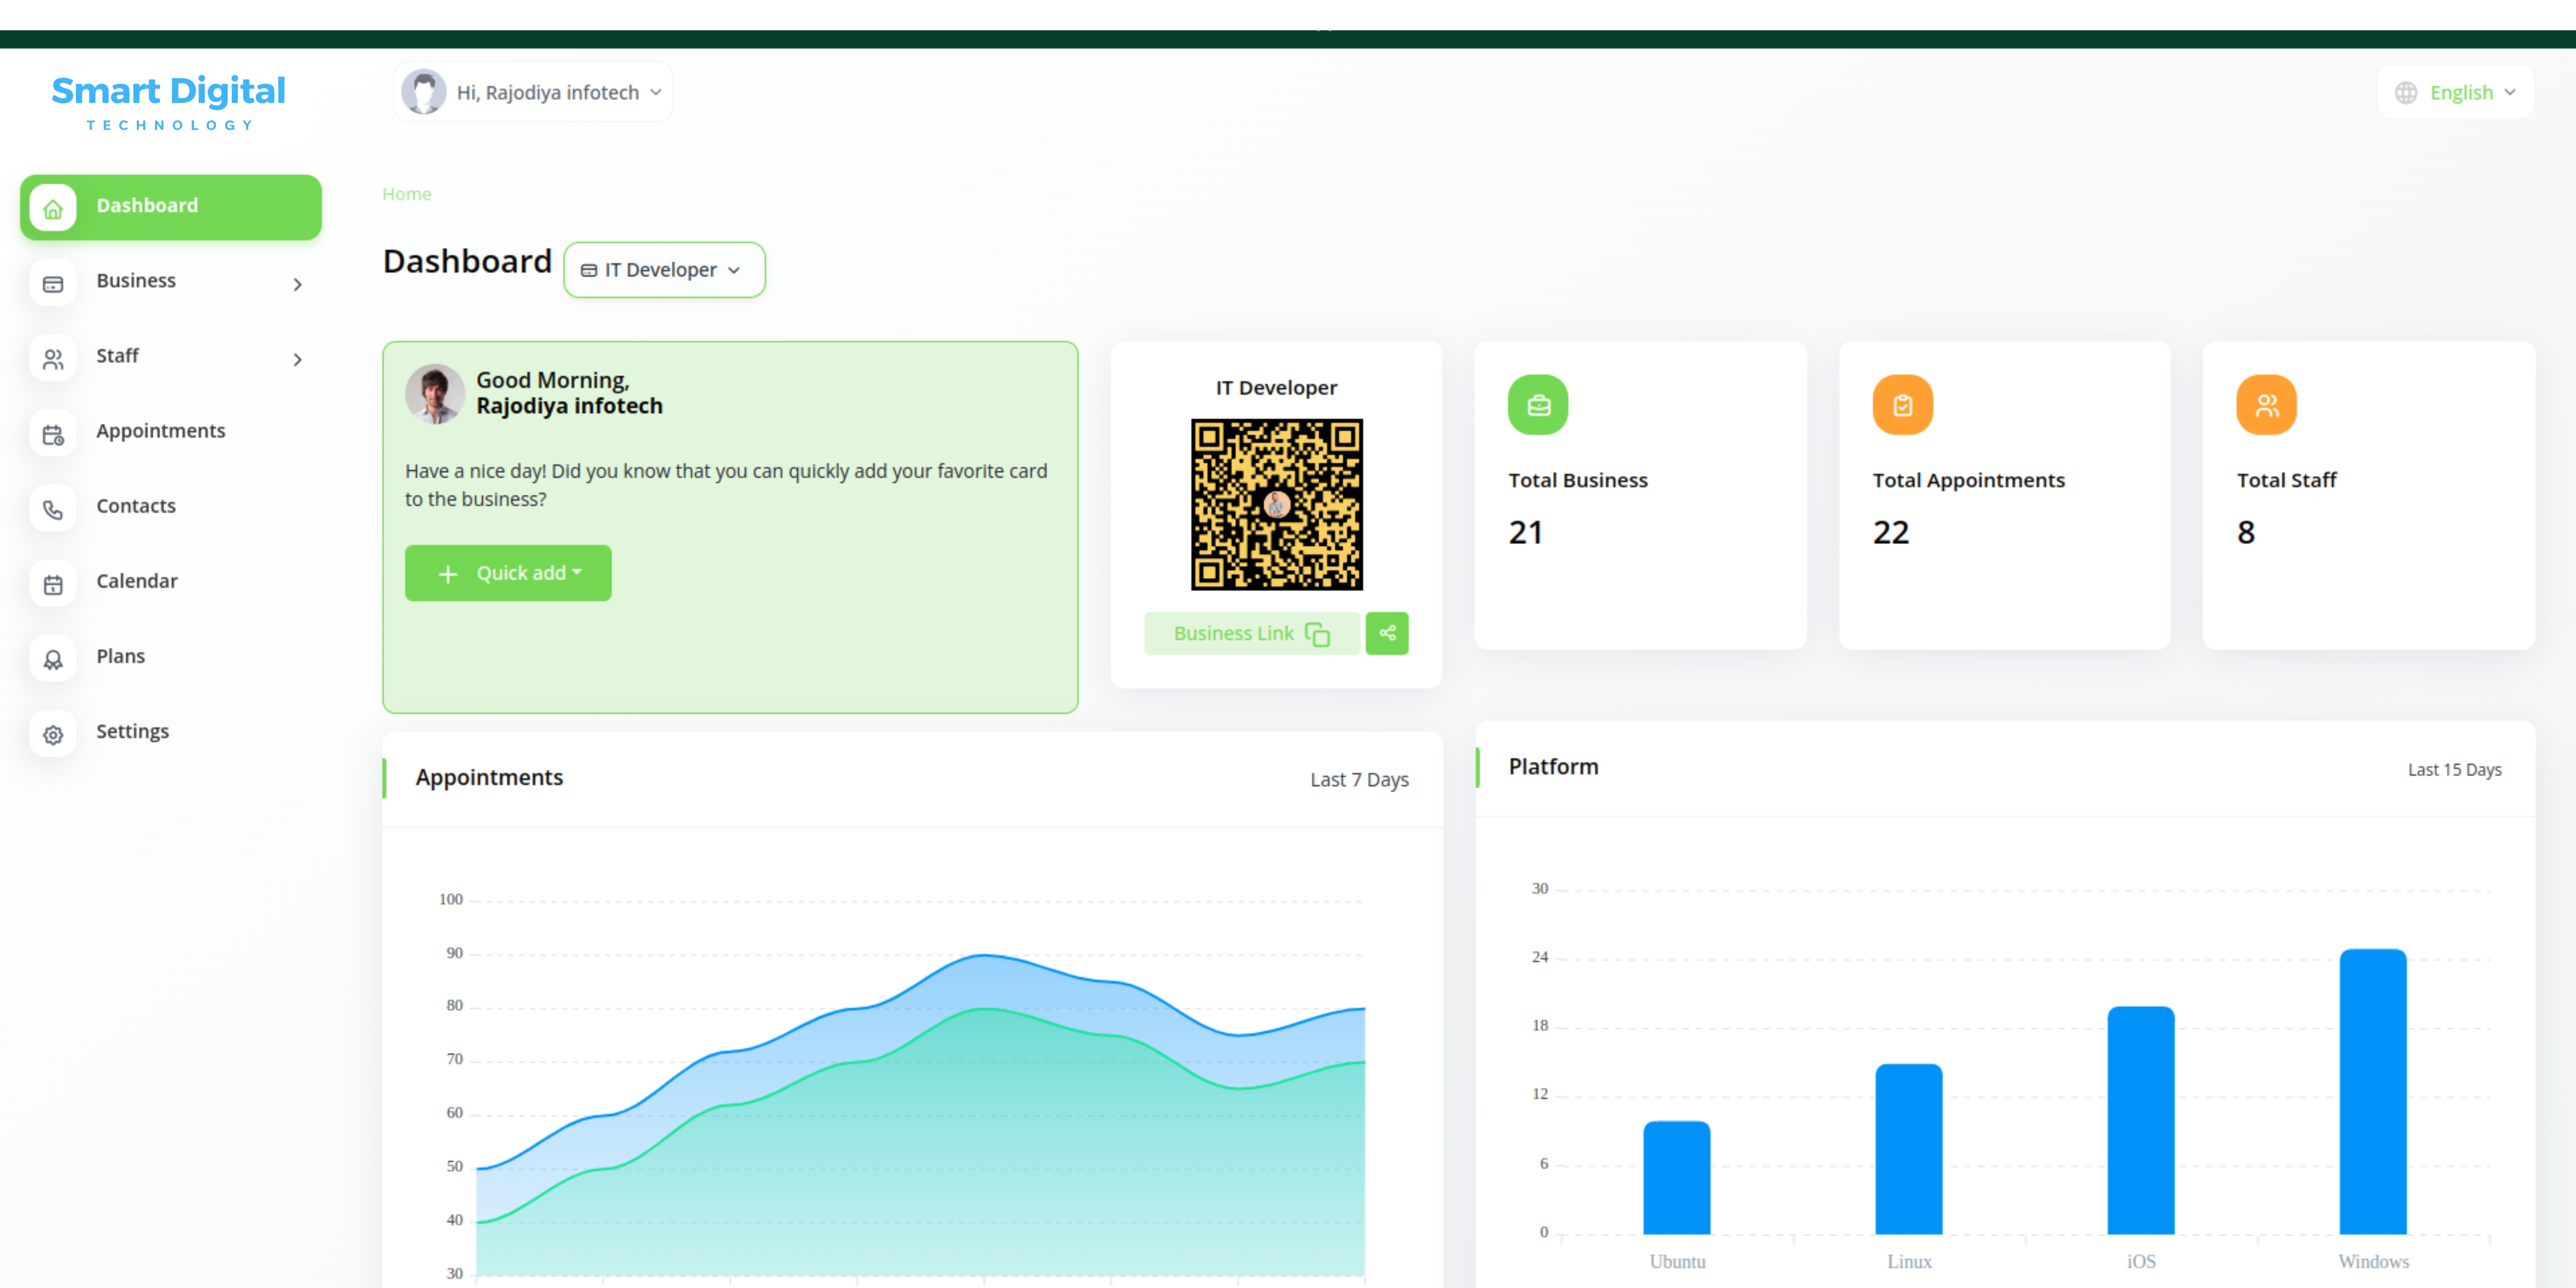
Task: Open Business menu item
Action: 171,283
